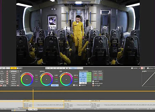Click the hue label in hue/saturation panel
The height and width of the screenshot is (112, 155).
point(83,73)
